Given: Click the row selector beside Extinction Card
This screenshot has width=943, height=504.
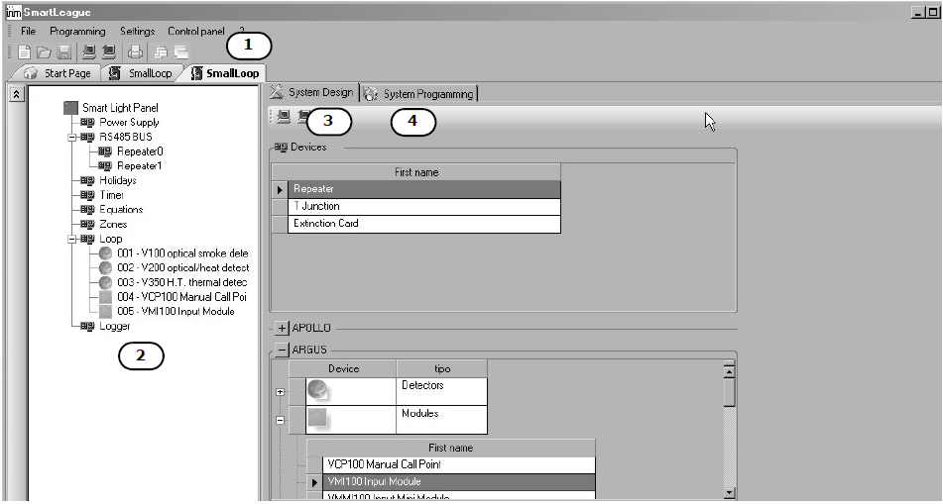Looking at the screenshot, I should (x=280, y=224).
